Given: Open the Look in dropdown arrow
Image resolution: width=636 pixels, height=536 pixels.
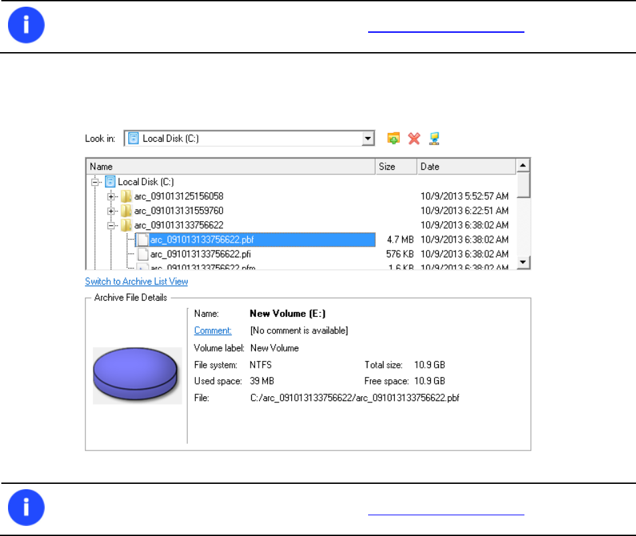Looking at the screenshot, I should 368,138.
